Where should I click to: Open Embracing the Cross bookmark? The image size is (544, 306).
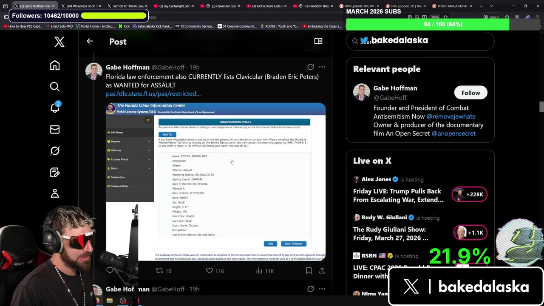[322, 26]
